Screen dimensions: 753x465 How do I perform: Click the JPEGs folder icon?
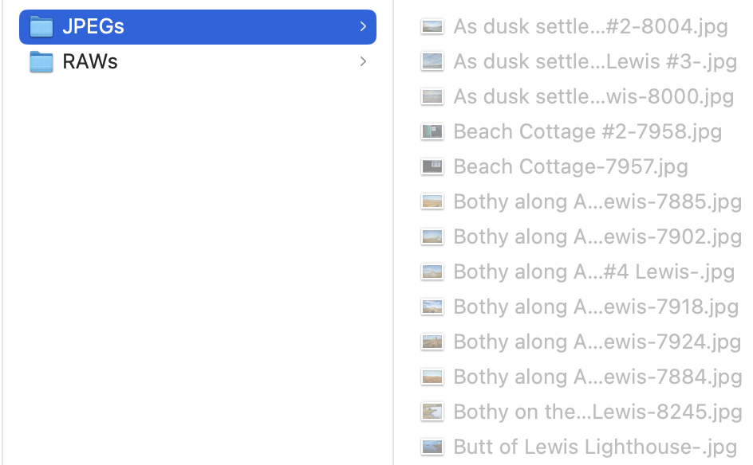pos(41,26)
